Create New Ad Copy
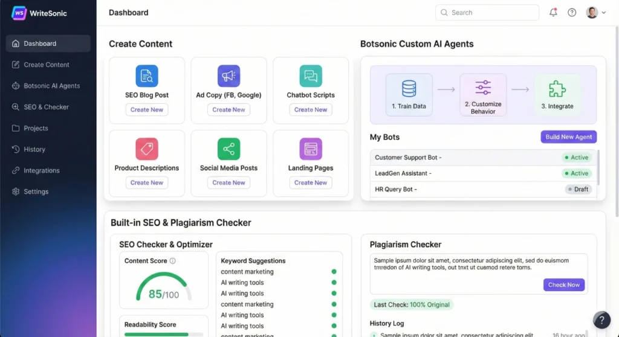 pyautogui.click(x=228, y=110)
